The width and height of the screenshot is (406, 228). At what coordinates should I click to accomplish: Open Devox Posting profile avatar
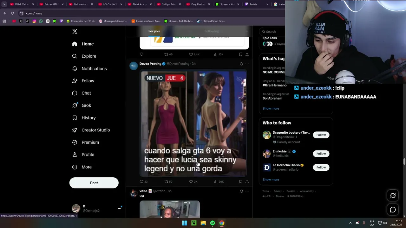pyautogui.click(x=134, y=66)
